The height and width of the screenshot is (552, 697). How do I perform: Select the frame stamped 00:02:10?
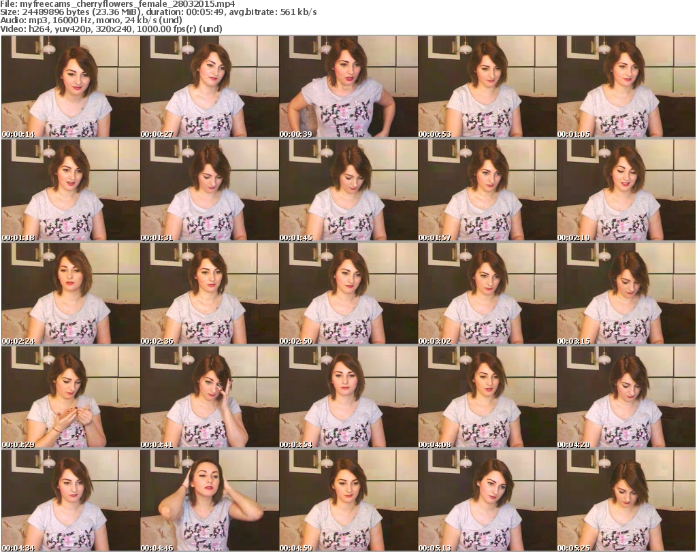coord(626,190)
